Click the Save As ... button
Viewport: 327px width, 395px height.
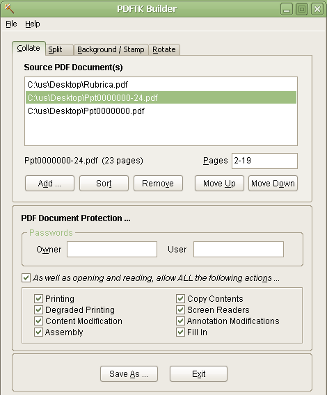[x=129, y=374]
